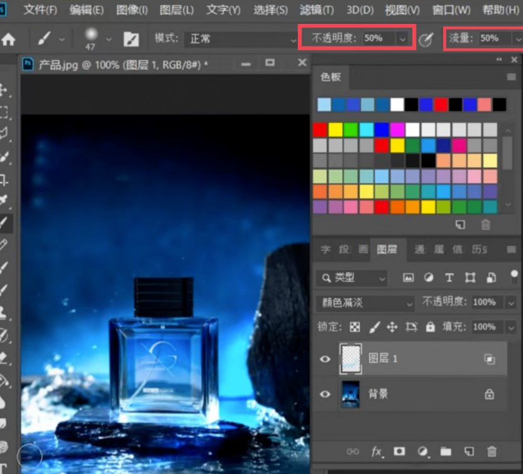Pick the red swatch in recent colors row

441,105
